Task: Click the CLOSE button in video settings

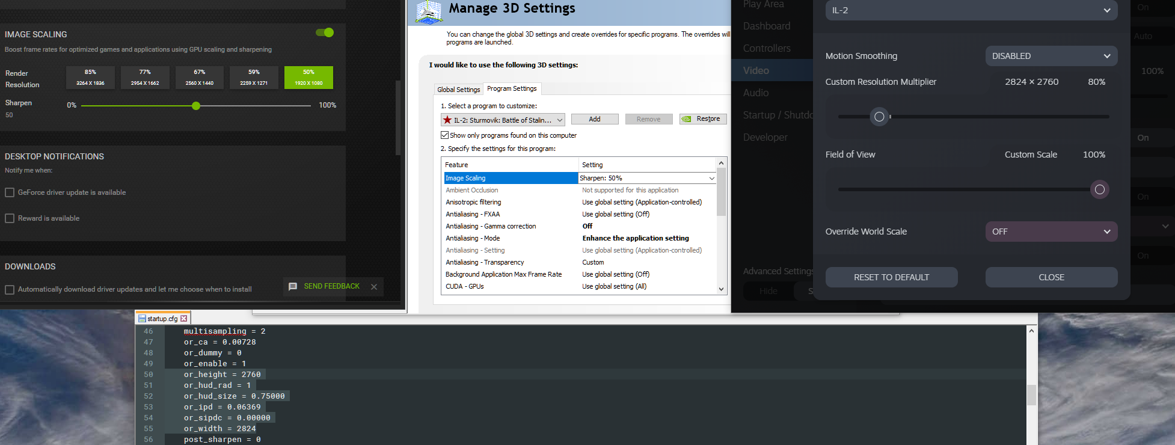Action: [x=1051, y=277]
